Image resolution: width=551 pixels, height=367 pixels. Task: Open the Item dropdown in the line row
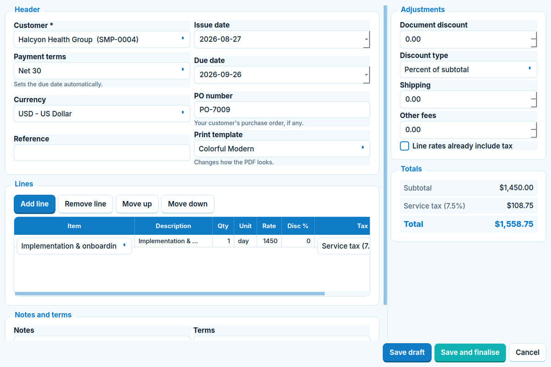pyautogui.click(x=74, y=246)
